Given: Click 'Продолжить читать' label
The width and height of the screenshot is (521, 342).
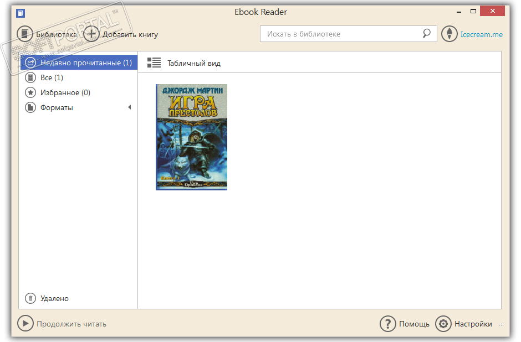Looking at the screenshot, I should [x=71, y=324].
